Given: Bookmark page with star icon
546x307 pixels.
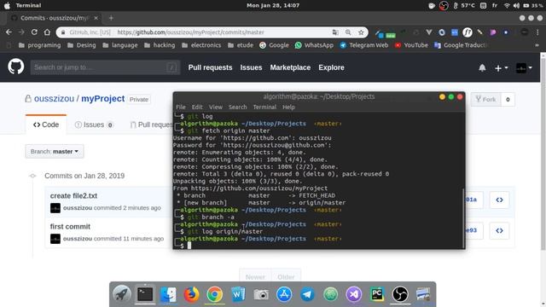Looking at the screenshot, I should (361, 32).
